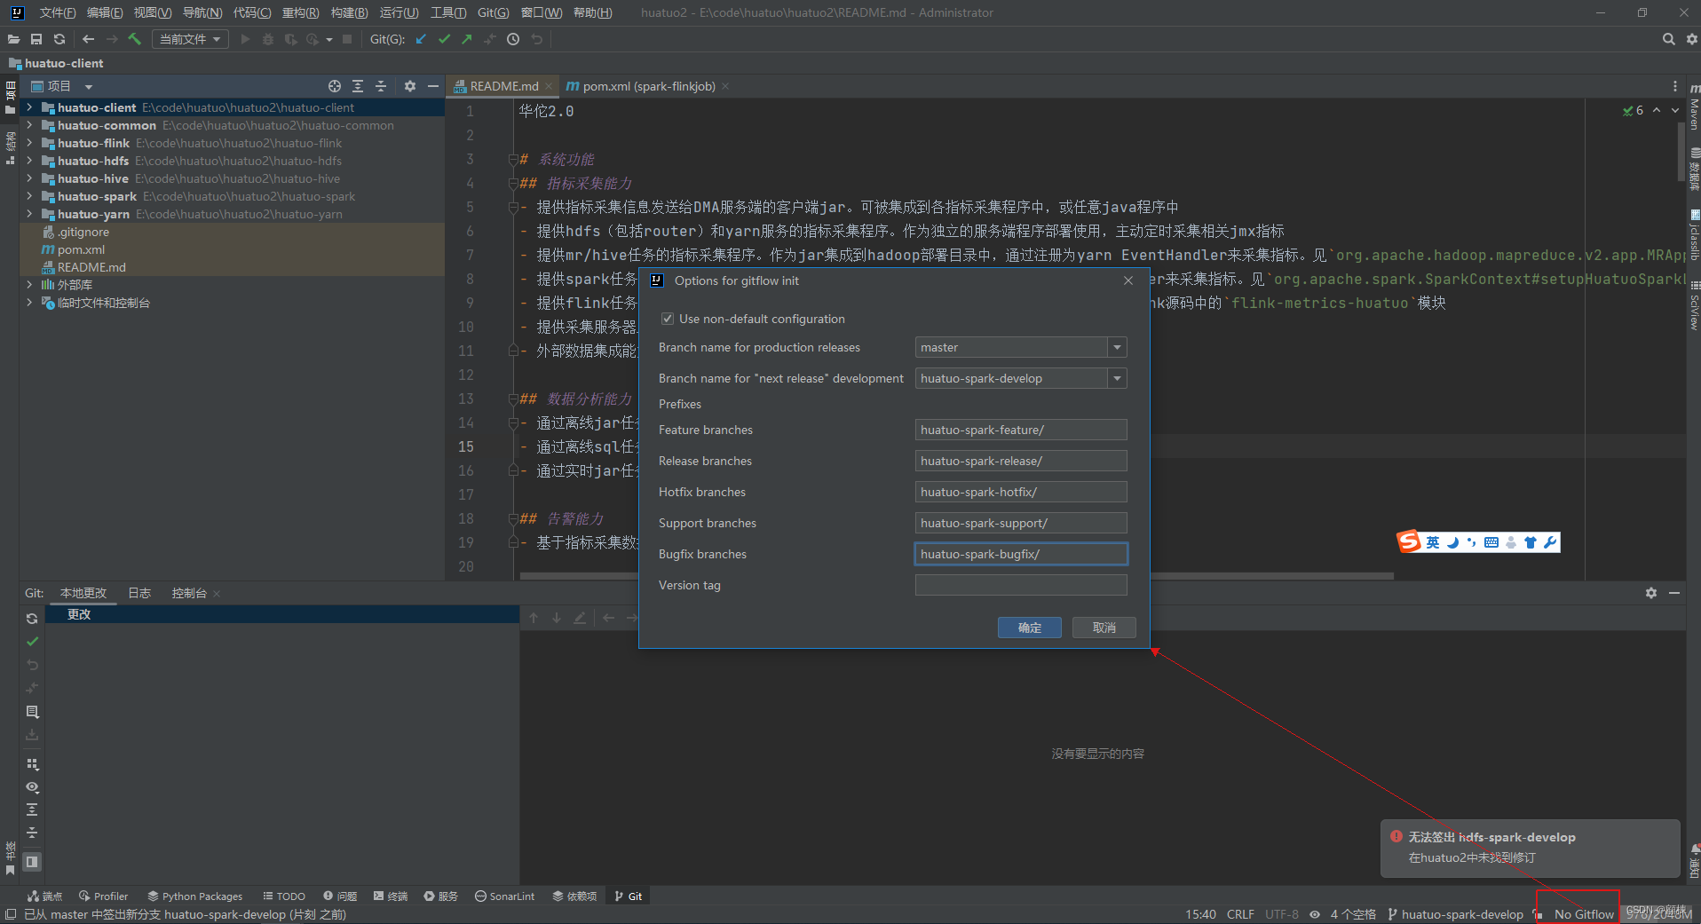Click the problems count indicator in editor

point(1633,111)
